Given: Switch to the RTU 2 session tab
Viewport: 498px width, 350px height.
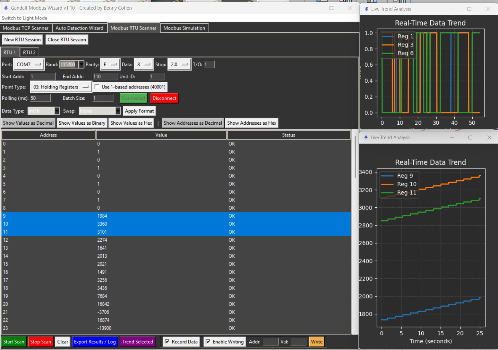Looking at the screenshot, I should pos(29,52).
